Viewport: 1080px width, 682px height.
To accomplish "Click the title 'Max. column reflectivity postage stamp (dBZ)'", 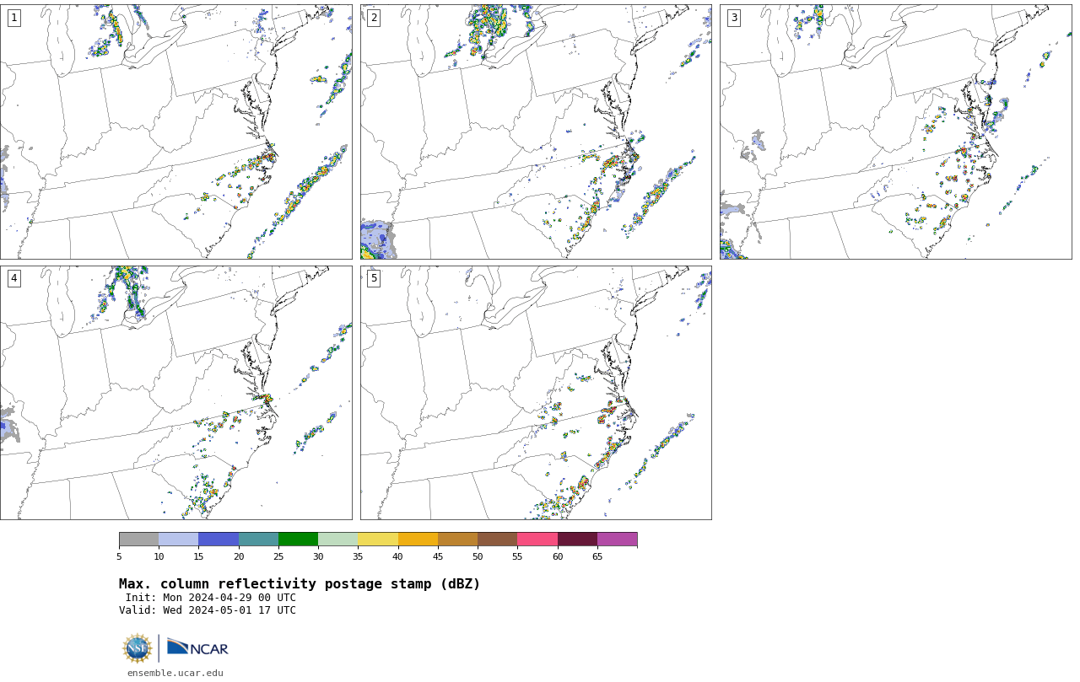I will pos(300,584).
